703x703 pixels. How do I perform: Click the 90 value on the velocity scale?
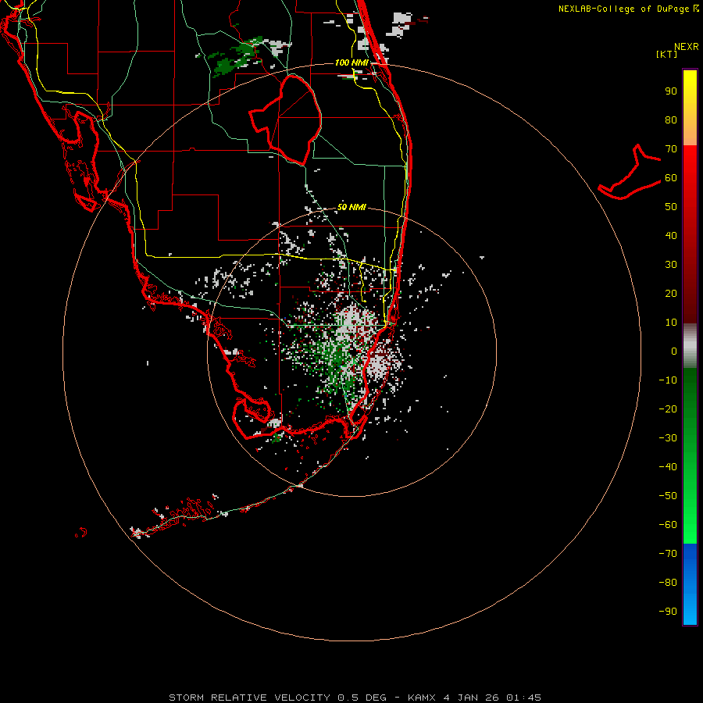[671, 91]
